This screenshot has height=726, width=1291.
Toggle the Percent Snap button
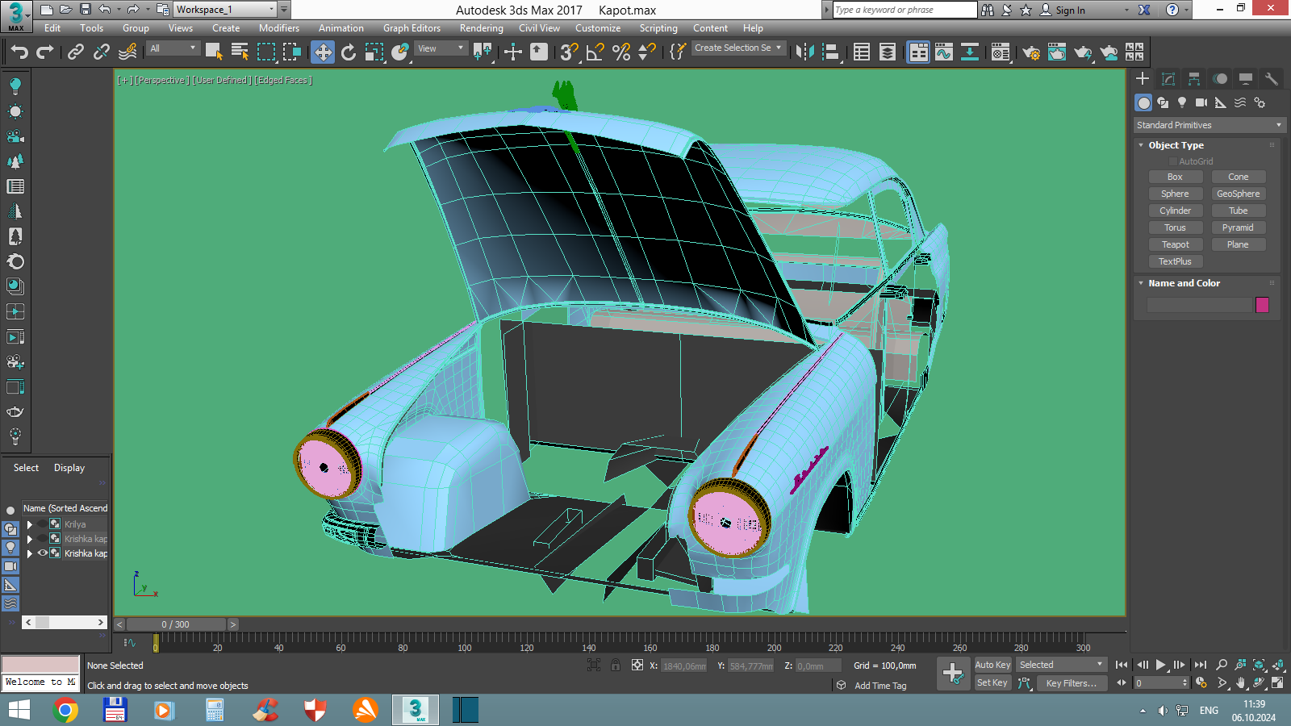click(621, 52)
